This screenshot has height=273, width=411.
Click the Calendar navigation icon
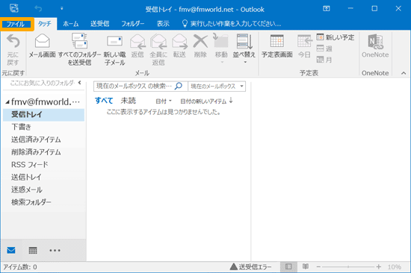33,251
